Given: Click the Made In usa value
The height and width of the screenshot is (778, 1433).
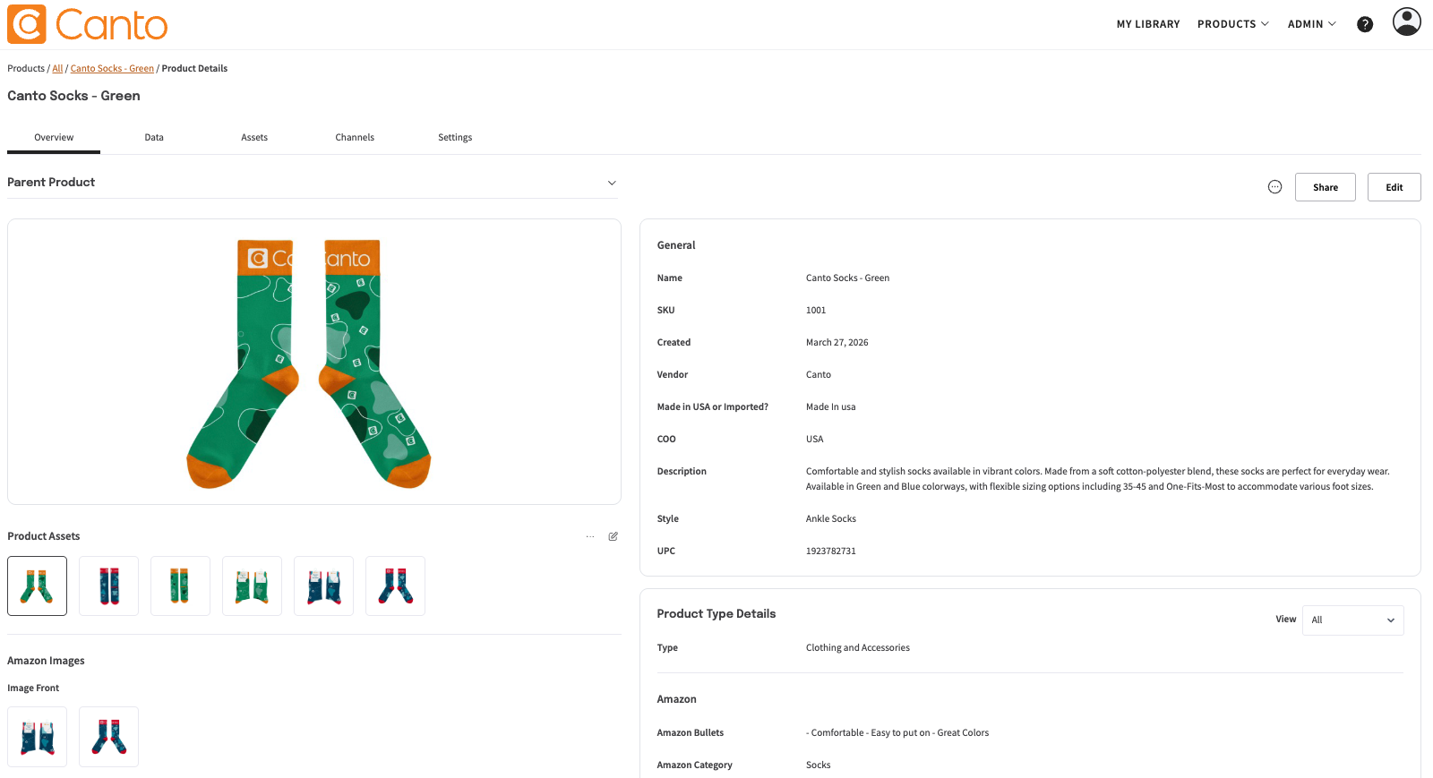Looking at the screenshot, I should tap(831, 406).
